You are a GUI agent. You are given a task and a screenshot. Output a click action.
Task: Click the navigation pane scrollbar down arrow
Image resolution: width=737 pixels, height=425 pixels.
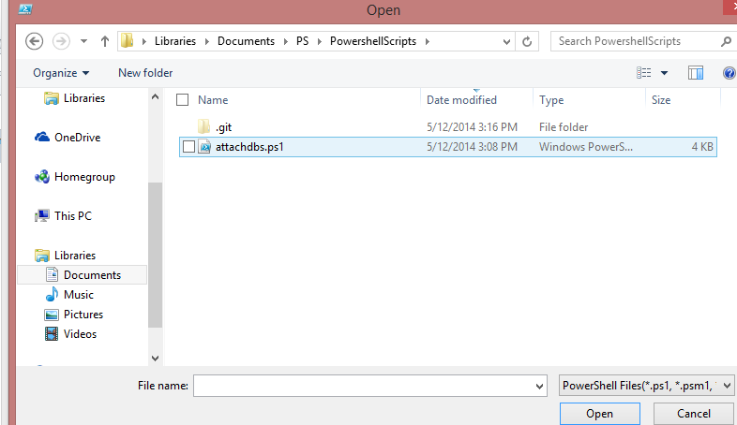click(155, 358)
